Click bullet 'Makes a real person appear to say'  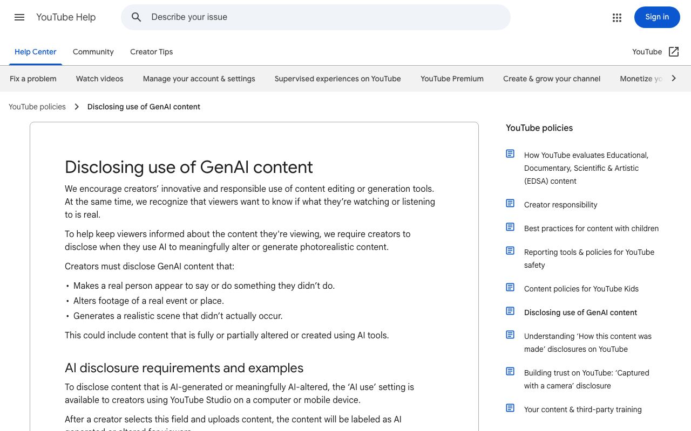tap(204, 286)
